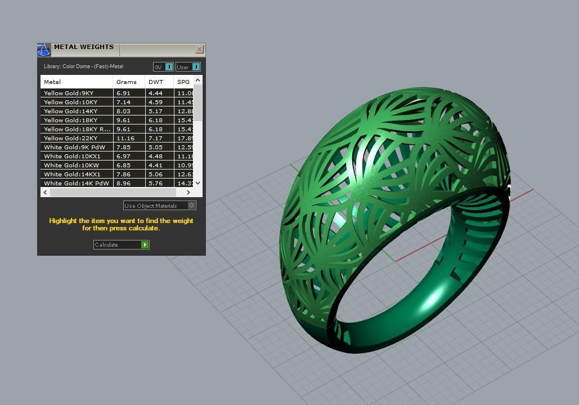579x405 pixels.
Task: Select the White Gold:9K PdW row
Action: pos(116,147)
